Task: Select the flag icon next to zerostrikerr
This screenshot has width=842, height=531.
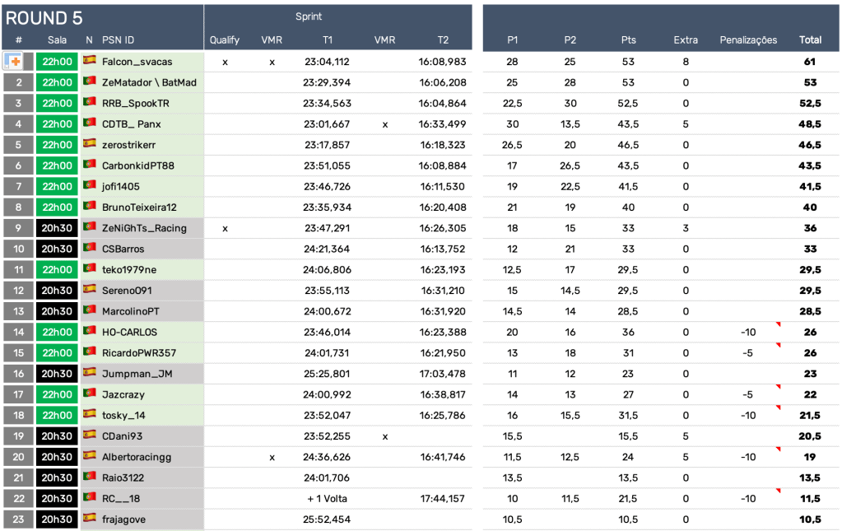Action: pos(90,144)
